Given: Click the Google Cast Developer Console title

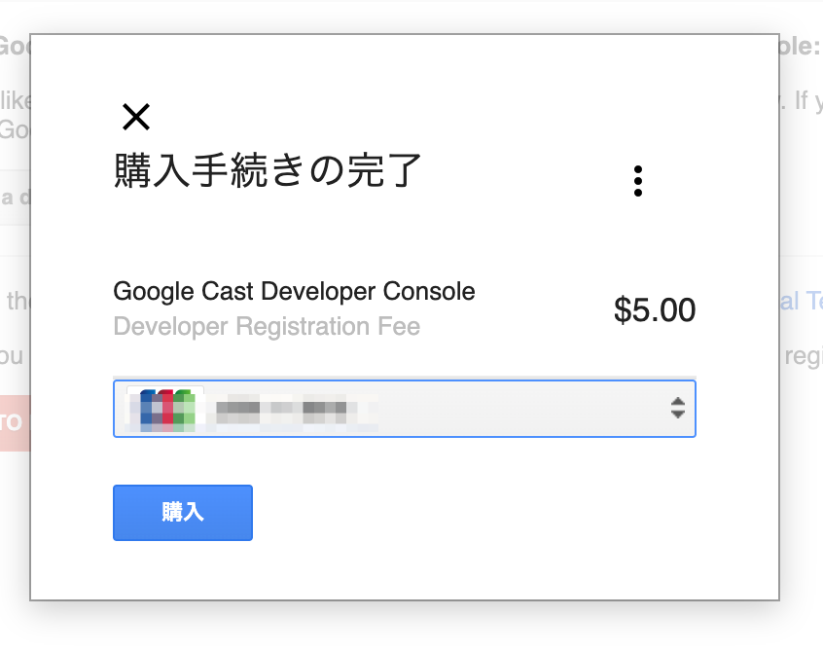Looking at the screenshot, I should click(294, 291).
